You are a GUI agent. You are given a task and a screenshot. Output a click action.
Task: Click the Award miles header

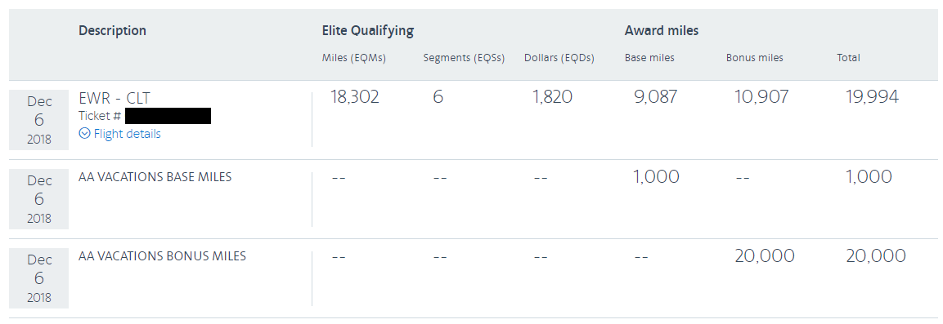pyautogui.click(x=662, y=30)
